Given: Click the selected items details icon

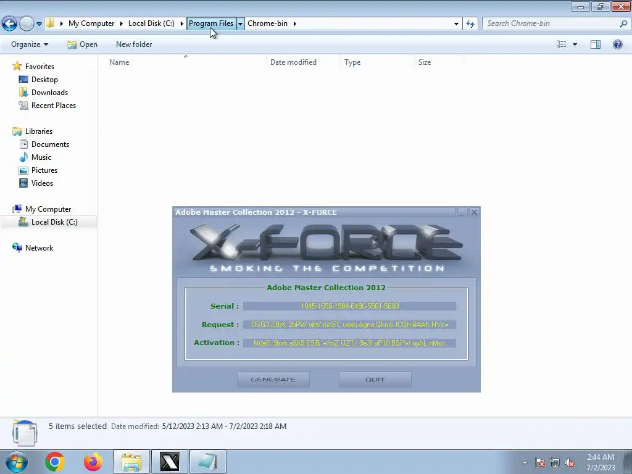Looking at the screenshot, I should 25,433.
